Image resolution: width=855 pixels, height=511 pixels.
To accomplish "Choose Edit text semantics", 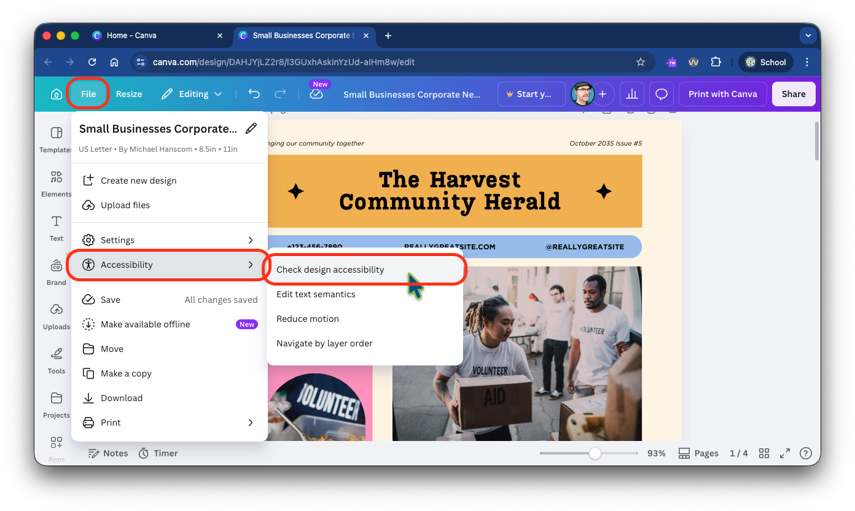I will [x=365, y=294].
